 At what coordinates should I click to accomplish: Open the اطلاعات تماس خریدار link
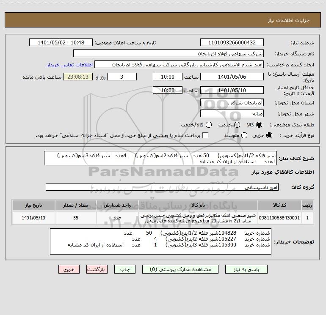[70, 65]
